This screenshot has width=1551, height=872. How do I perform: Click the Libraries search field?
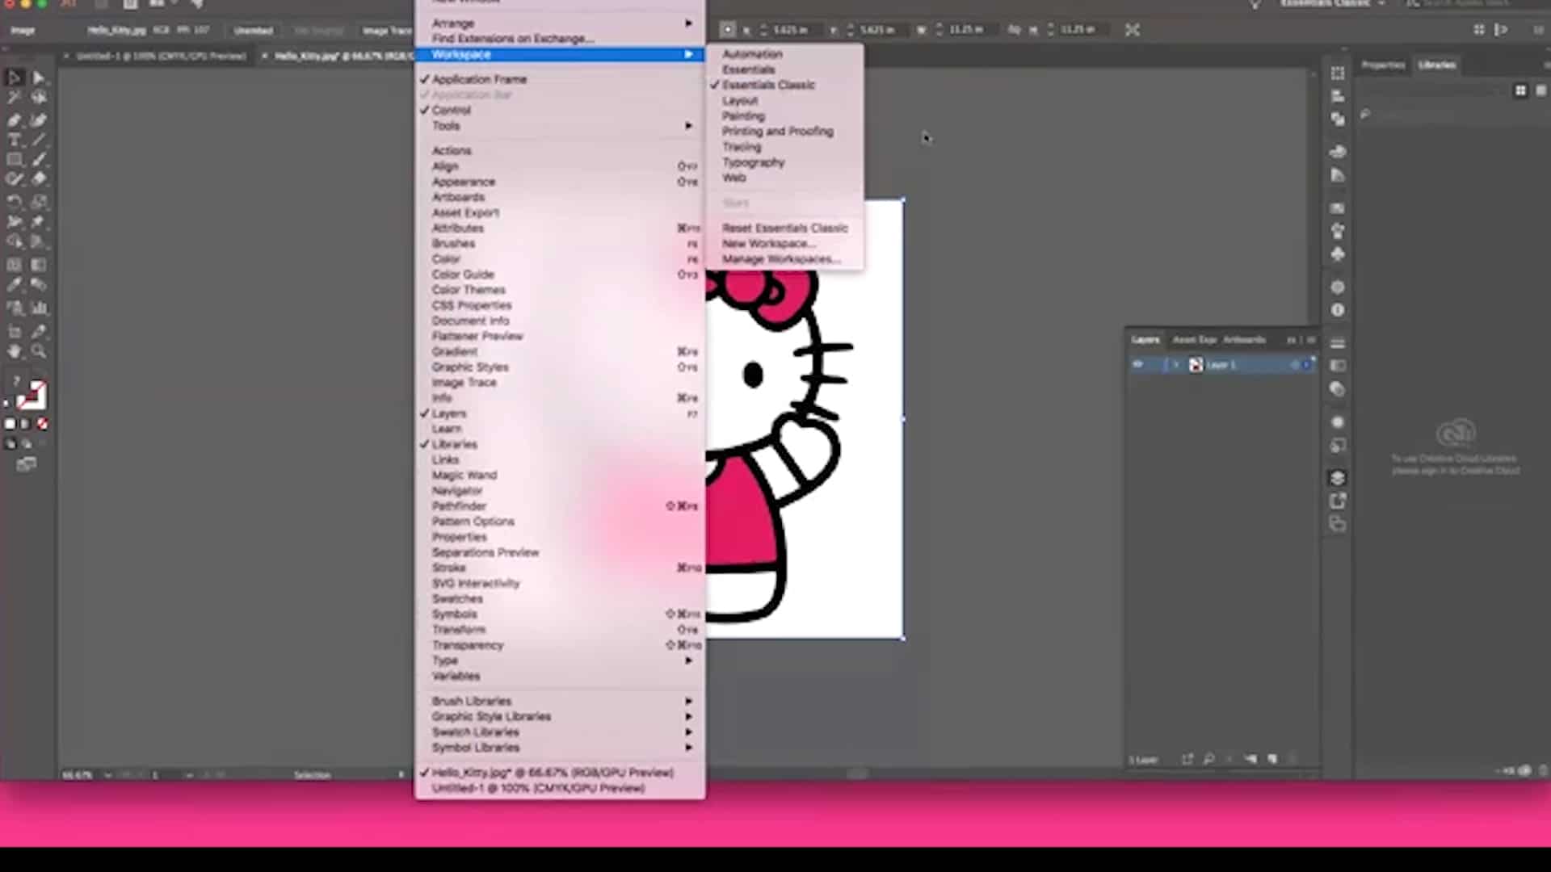pyautogui.click(x=1450, y=115)
